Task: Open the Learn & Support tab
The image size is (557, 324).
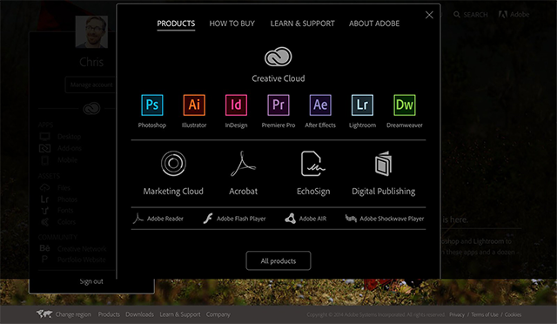Action: (x=302, y=24)
